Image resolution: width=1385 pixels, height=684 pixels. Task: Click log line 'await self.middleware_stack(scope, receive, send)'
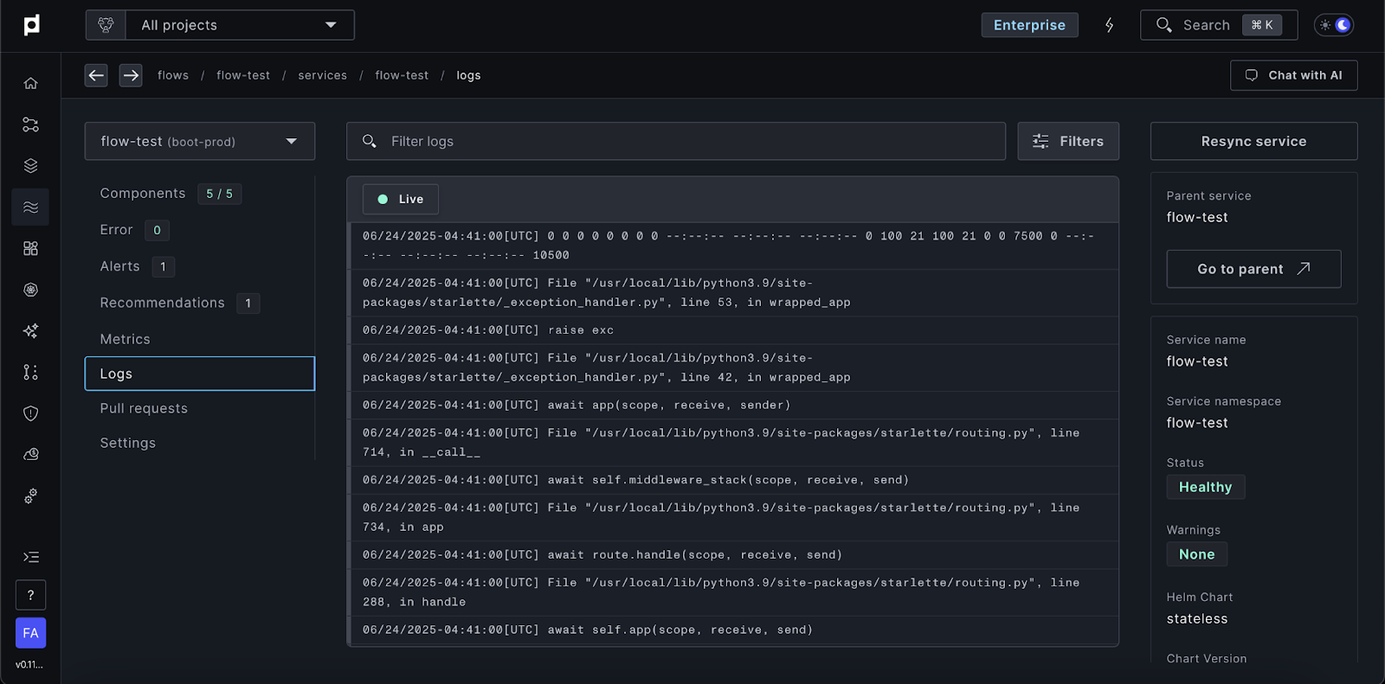click(x=733, y=480)
